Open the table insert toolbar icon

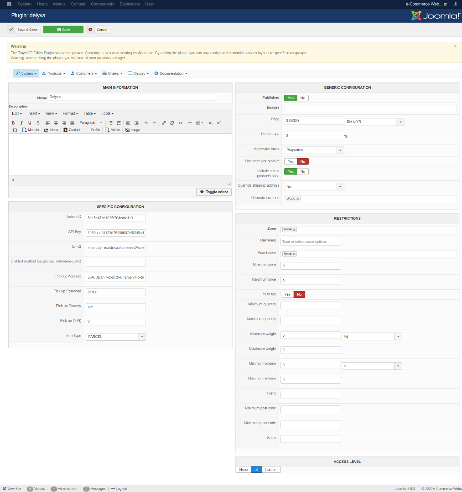(199, 123)
